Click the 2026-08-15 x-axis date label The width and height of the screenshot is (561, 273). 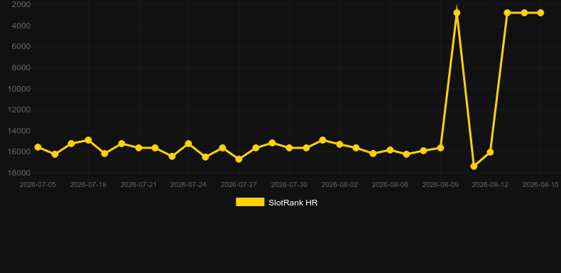[540, 185]
